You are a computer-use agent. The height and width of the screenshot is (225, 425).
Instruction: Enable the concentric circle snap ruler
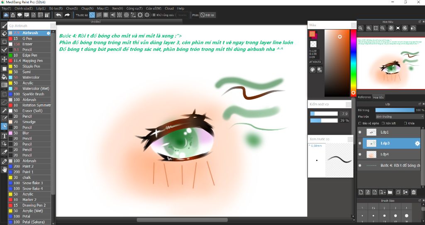tap(126, 15)
